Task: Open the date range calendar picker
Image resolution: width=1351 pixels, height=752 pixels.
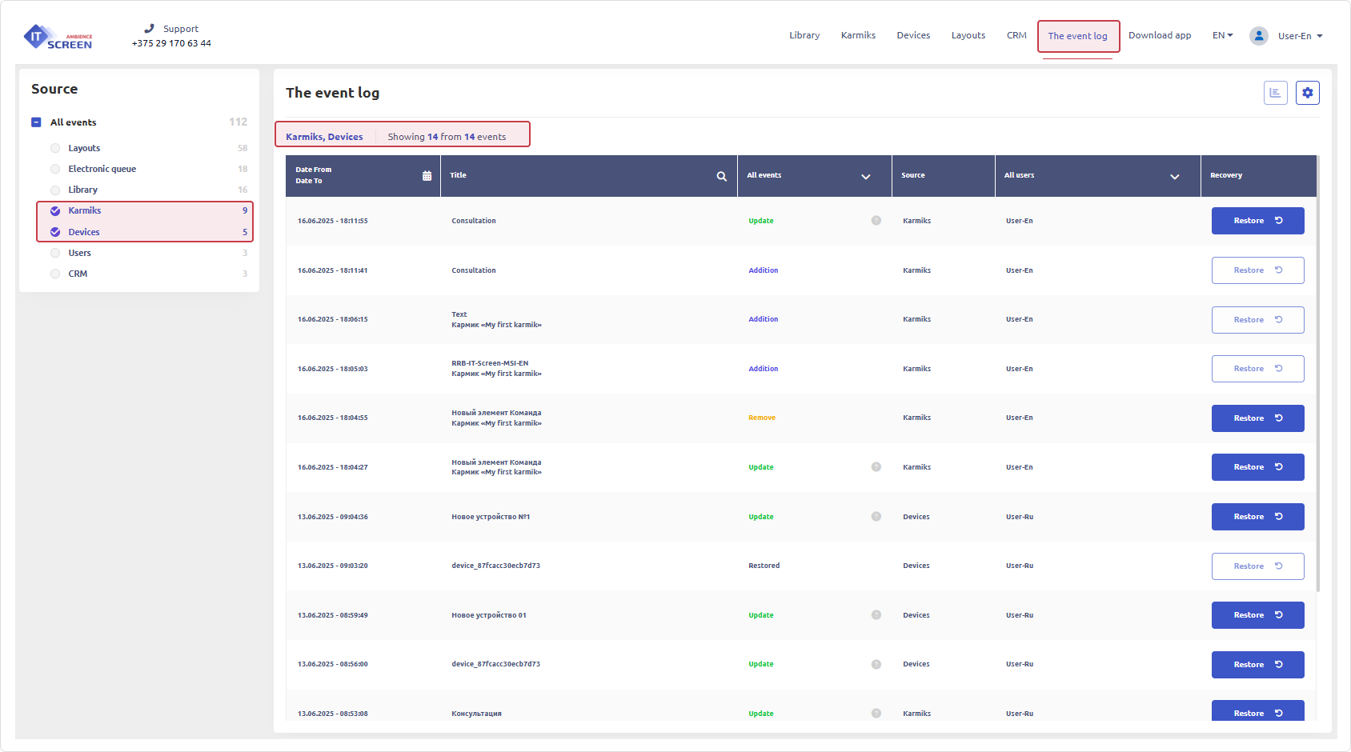Action: click(427, 176)
